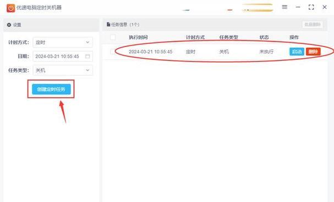The height and width of the screenshot is (202, 334).
Task: Click the 任务类型 column header
Action: (x=229, y=37)
